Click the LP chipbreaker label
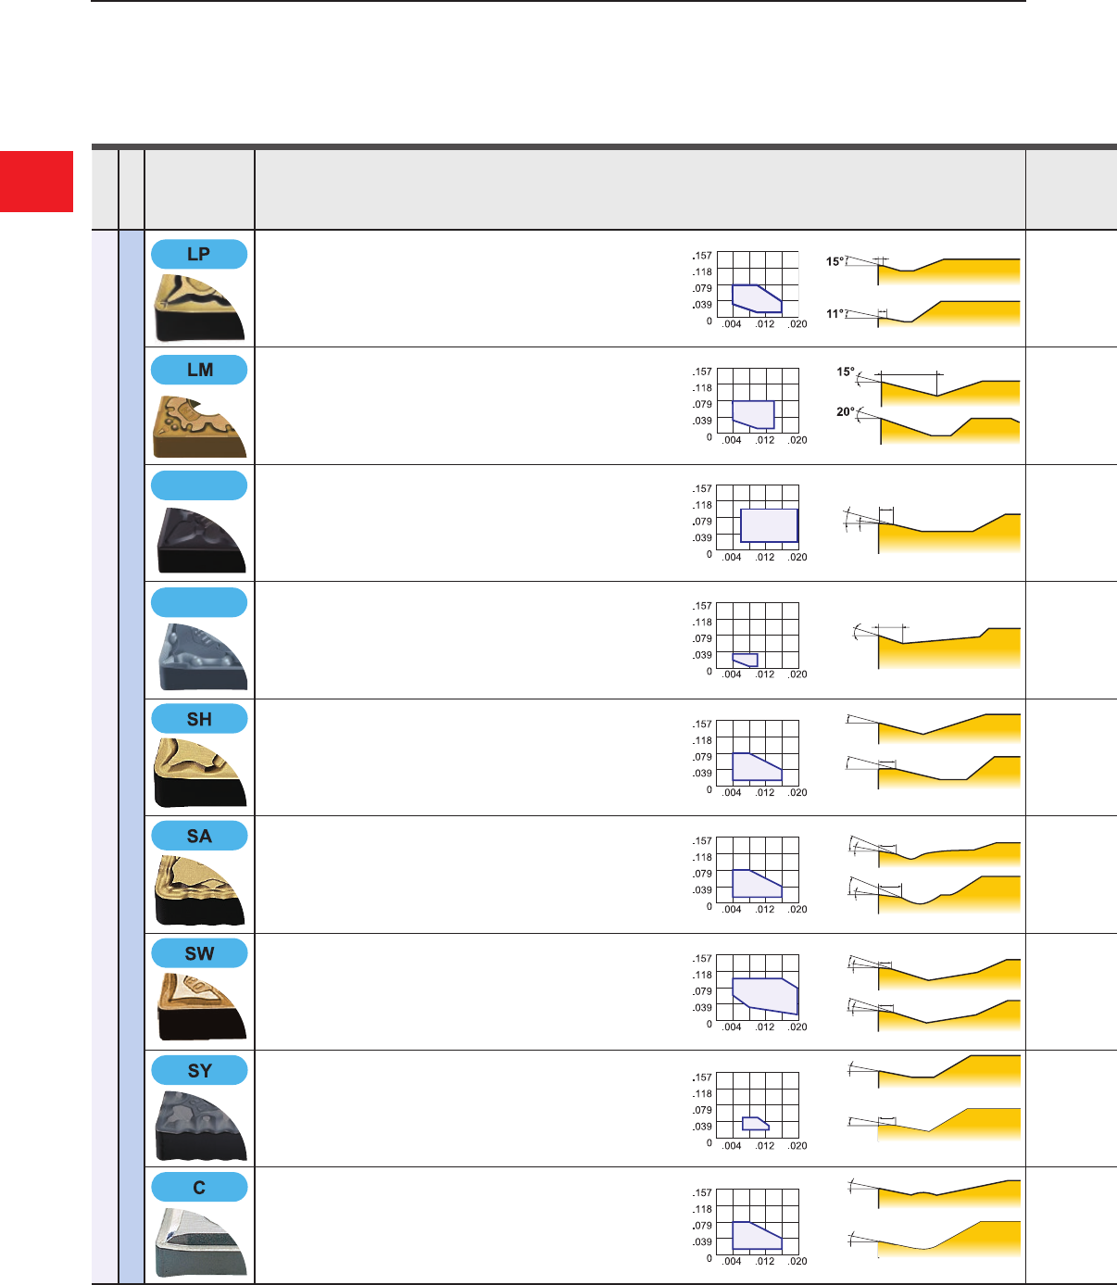 199,254
